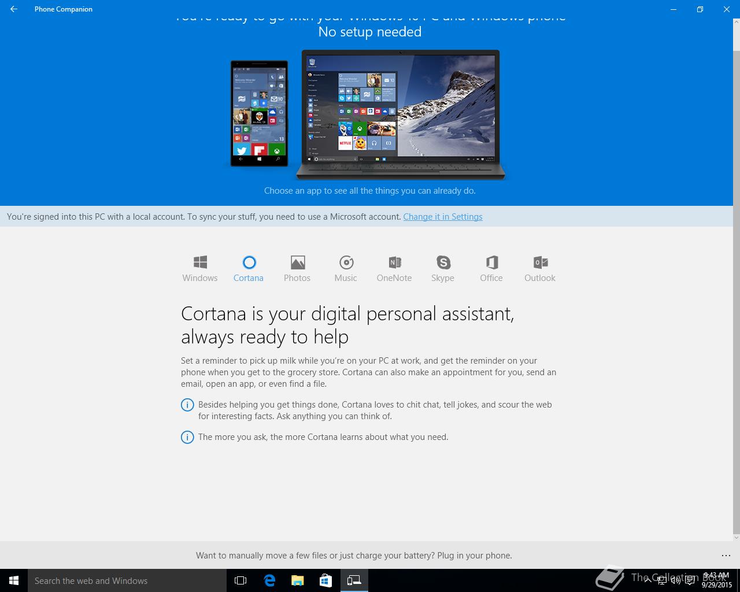The image size is (740, 592).
Task: Open the Skype app section
Action: [443, 269]
